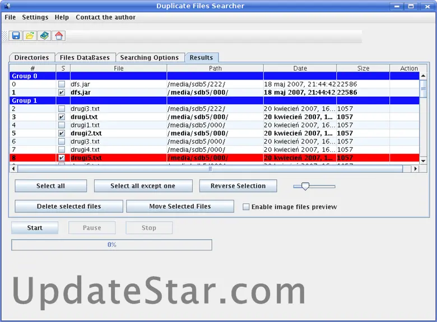Untick the checkbox in row 1 dfs.jar
This screenshot has height=322, width=437.
(x=62, y=92)
